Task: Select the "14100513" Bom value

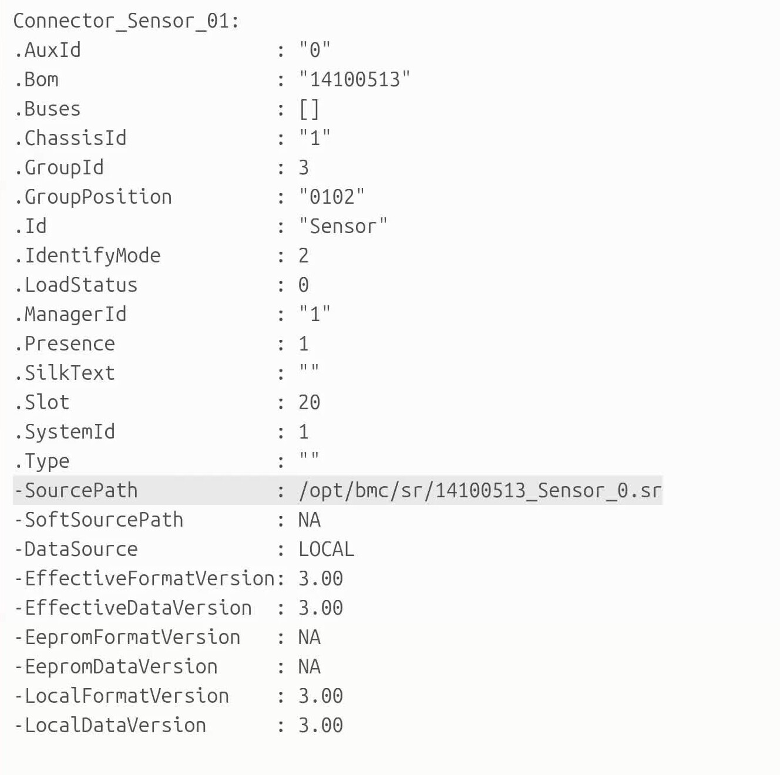Action: (x=354, y=79)
